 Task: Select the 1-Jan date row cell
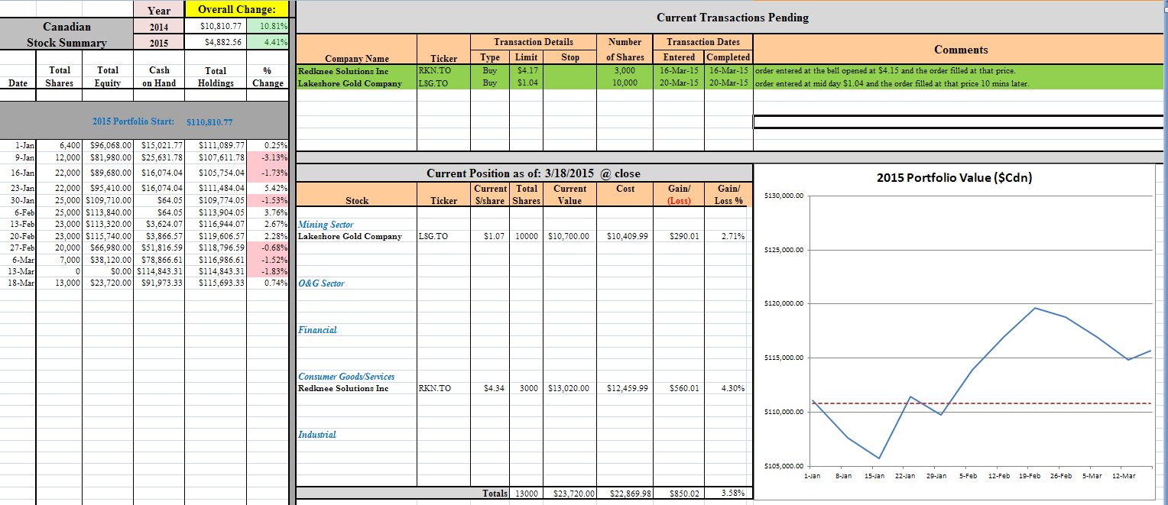click(18, 144)
